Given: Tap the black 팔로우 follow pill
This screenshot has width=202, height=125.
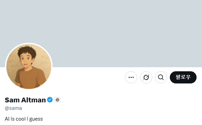Looking at the screenshot, I should tap(183, 77).
